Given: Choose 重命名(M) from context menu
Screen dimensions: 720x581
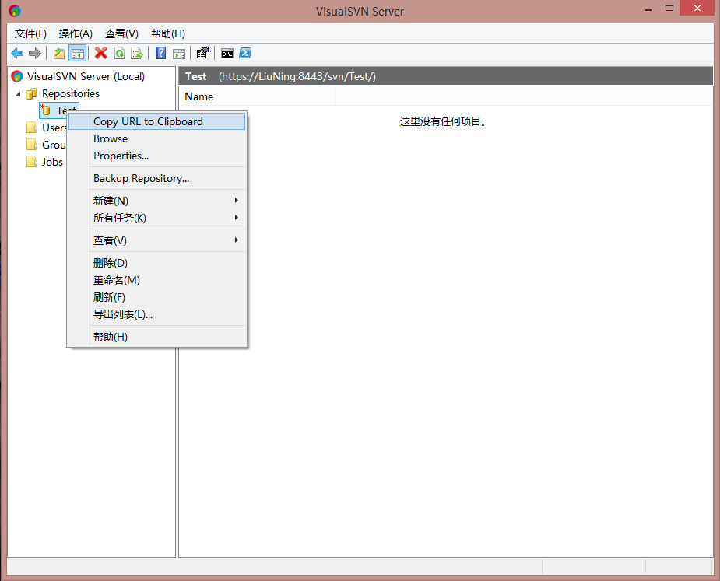Looking at the screenshot, I should pyautogui.click(x=157, y=280).
